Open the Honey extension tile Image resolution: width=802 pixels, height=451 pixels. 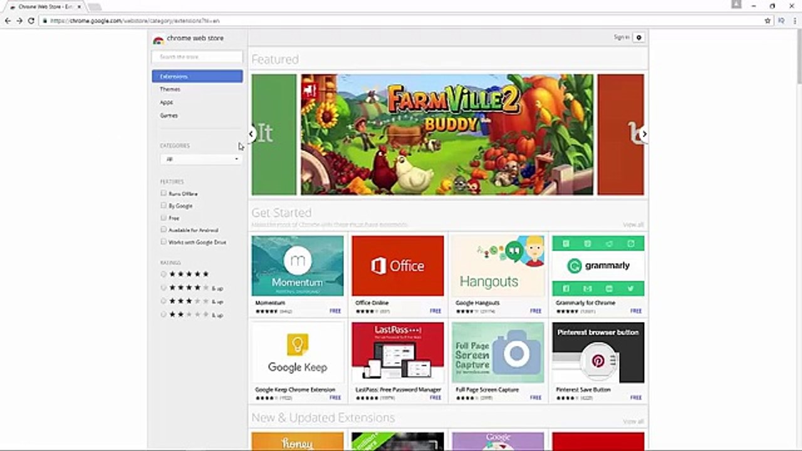[298, 441]
